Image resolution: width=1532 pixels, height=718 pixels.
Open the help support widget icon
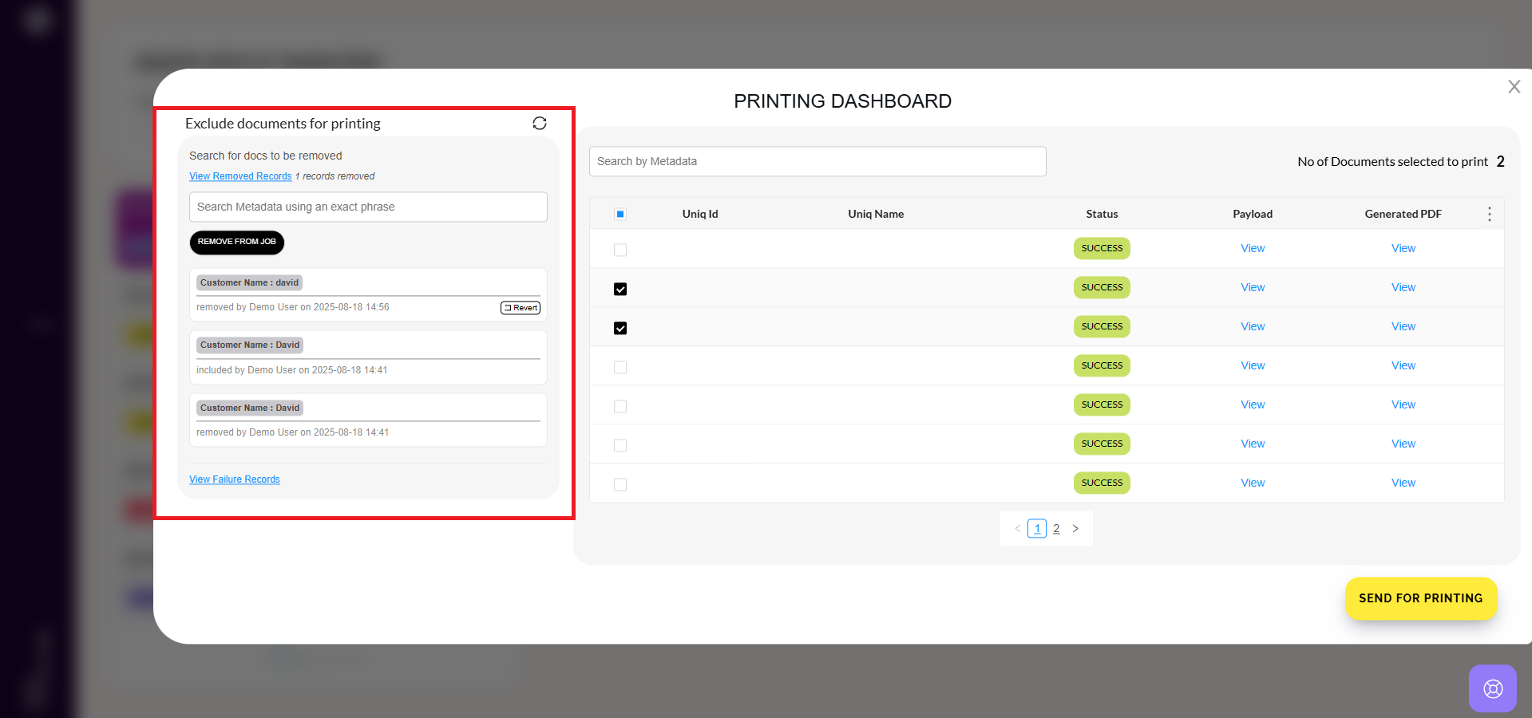point(1492,688)
